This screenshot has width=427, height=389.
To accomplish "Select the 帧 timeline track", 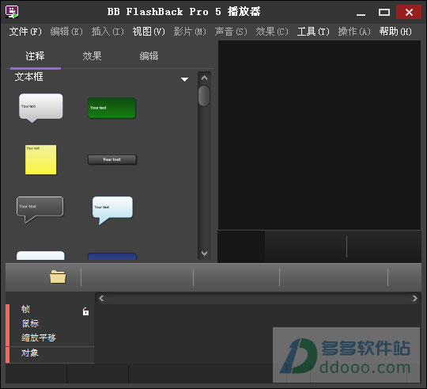I will [26, 309].
